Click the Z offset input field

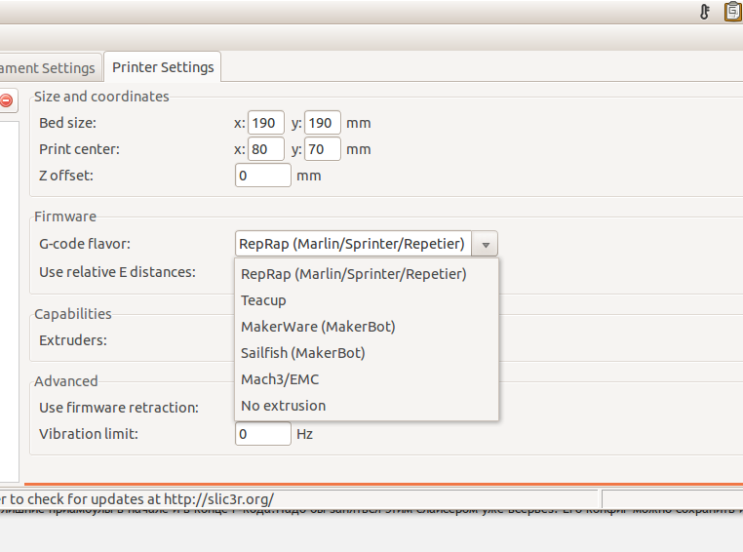pyautogui.click(x=263, y=176)
